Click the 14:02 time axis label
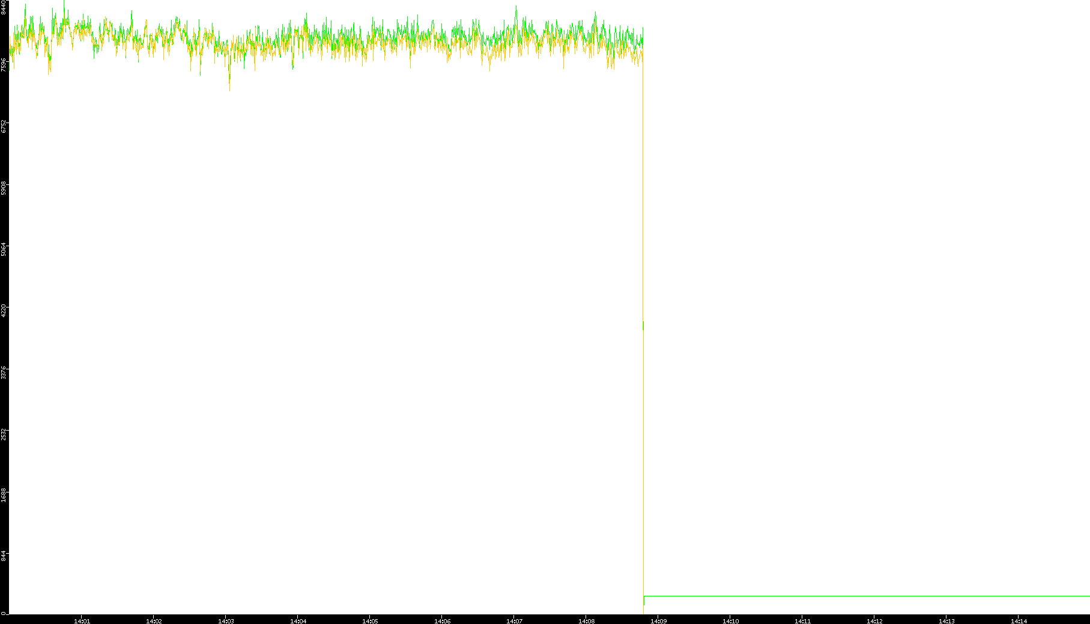 pyautogui.click(x=154, y=621)
